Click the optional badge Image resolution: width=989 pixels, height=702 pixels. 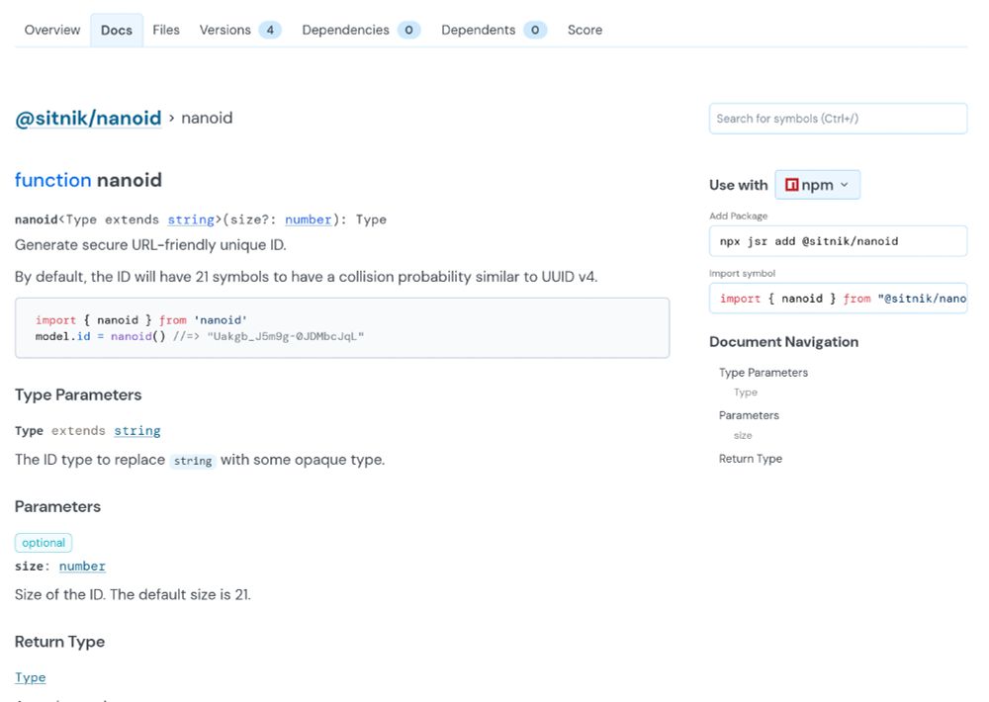click(x=44, y=543)
